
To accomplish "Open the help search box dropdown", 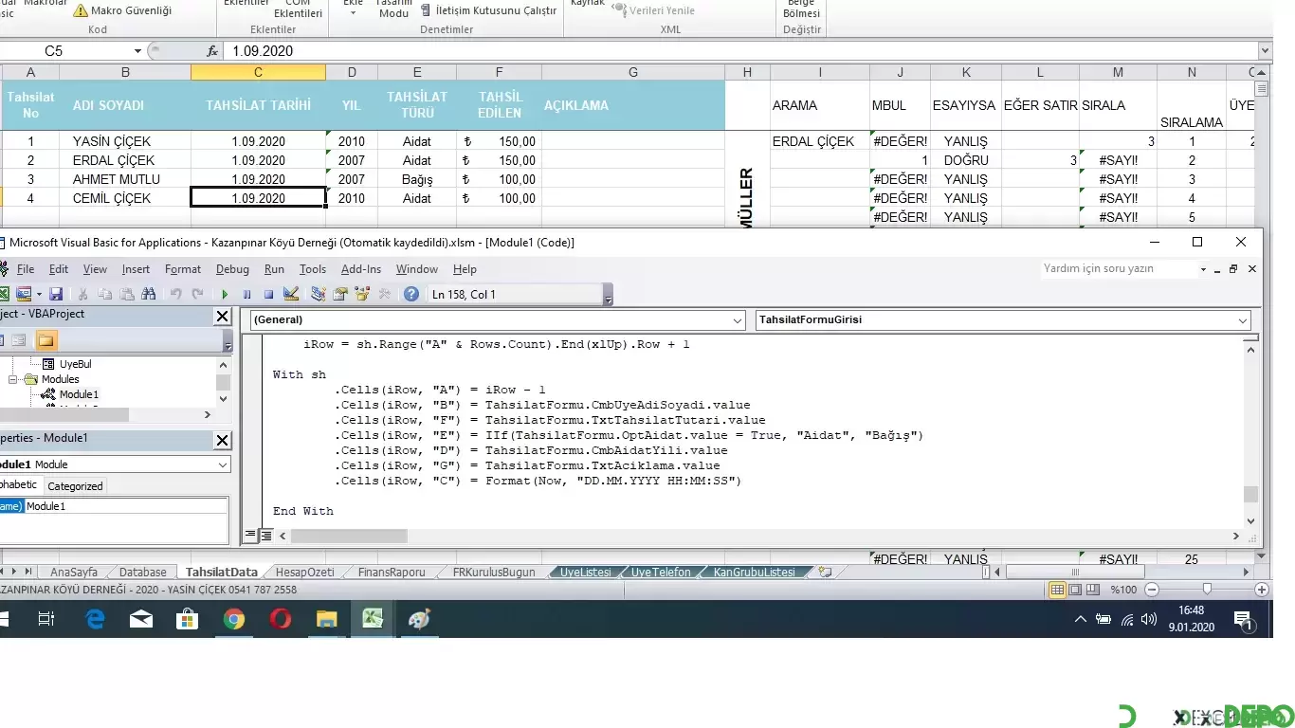I will click(1203, 269).
